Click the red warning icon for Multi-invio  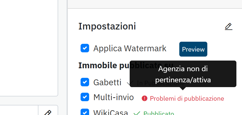145,99
